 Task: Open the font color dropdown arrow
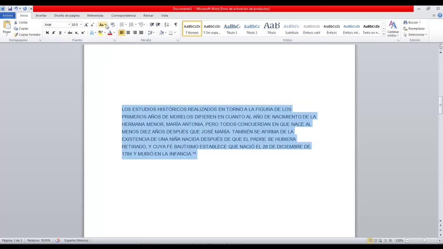pyautogui.click(x=114, y=33)
